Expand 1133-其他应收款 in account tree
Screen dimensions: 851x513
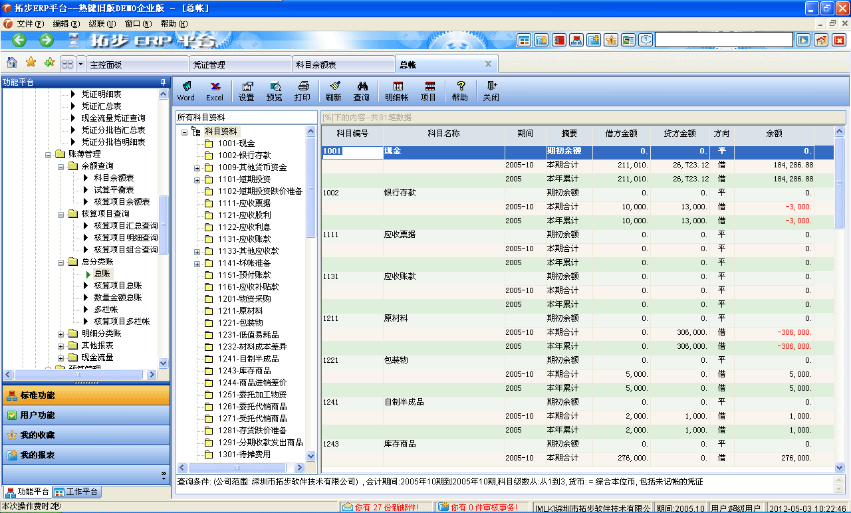tap(196, 253)
